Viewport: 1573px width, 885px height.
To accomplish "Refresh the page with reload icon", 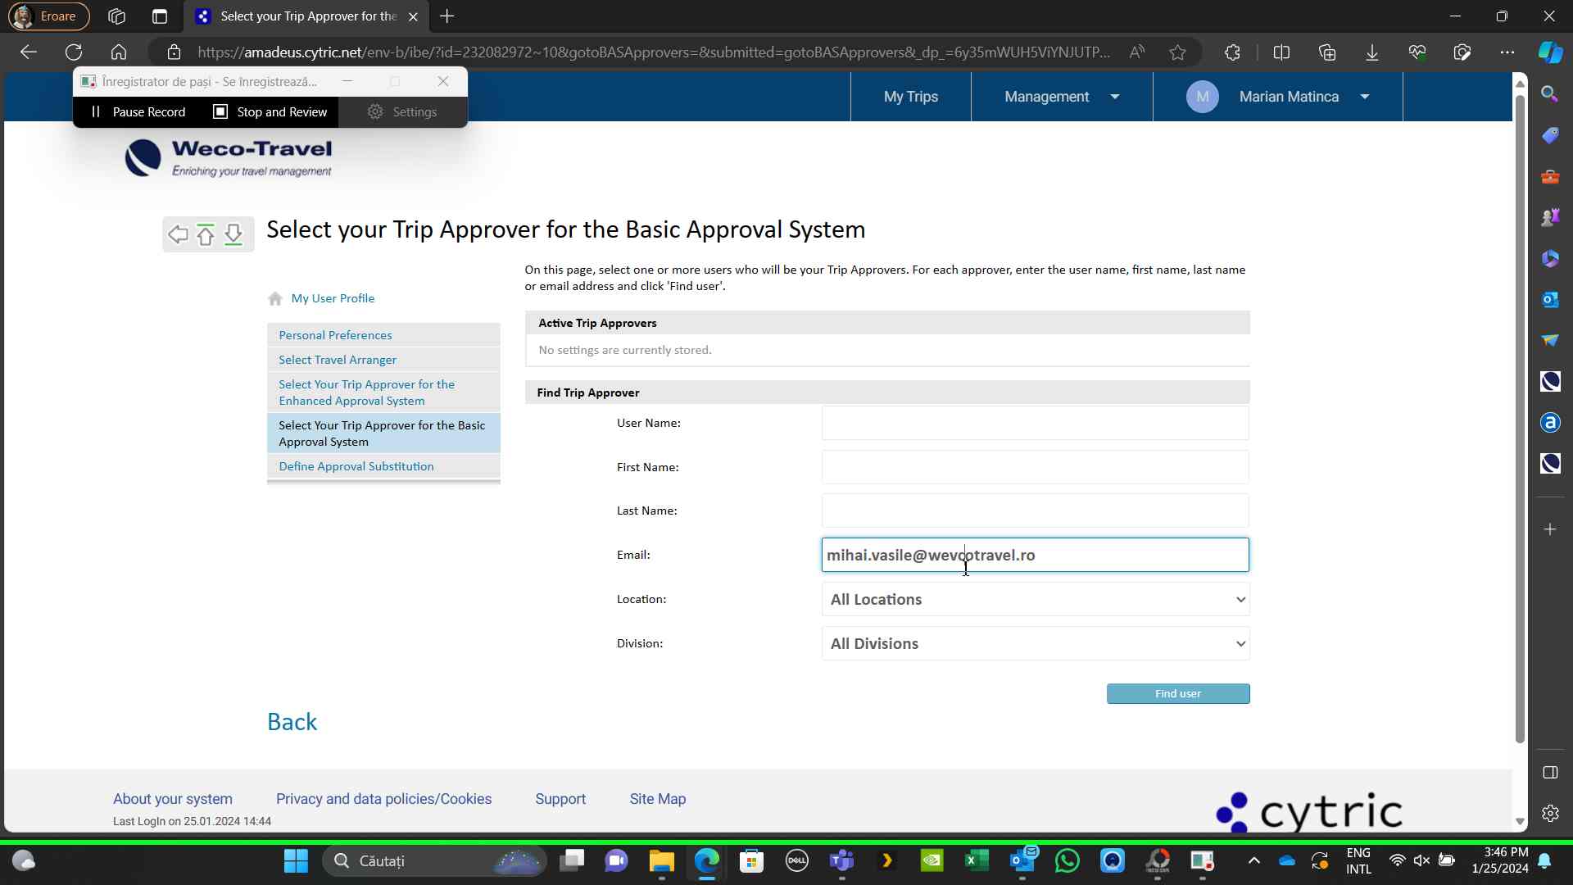I will 74,52.
